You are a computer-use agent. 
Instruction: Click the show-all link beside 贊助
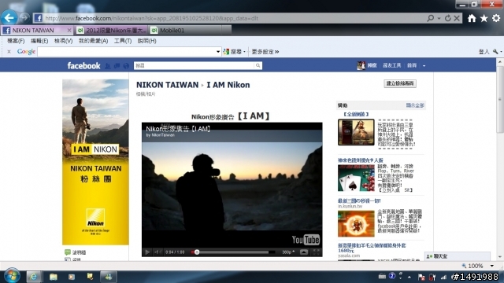[x=415, y=105]
